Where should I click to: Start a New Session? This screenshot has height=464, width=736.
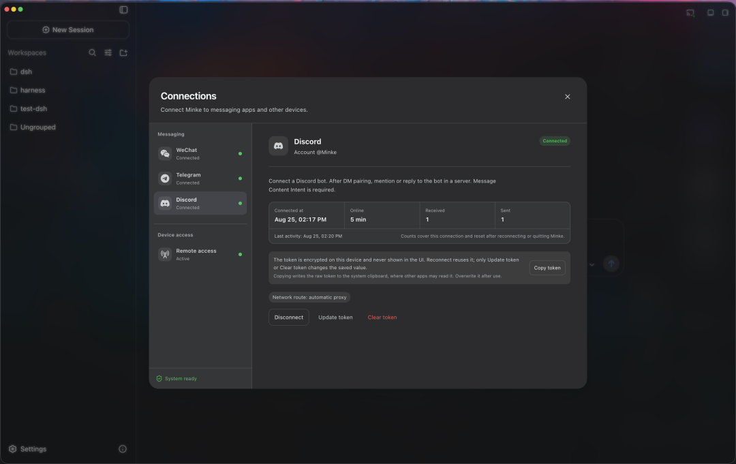68,29
